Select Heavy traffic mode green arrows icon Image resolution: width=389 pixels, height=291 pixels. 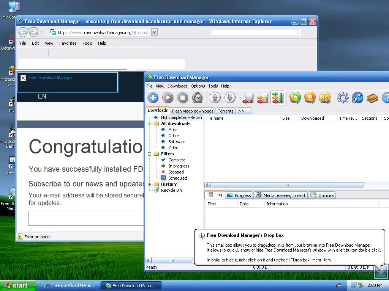(x=278, y=98)
